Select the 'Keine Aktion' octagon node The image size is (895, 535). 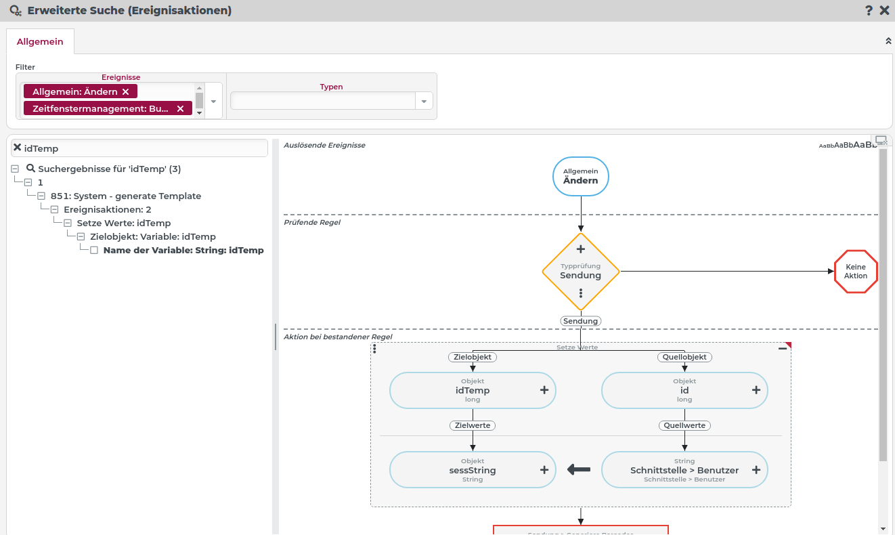[x=856, y=272]
